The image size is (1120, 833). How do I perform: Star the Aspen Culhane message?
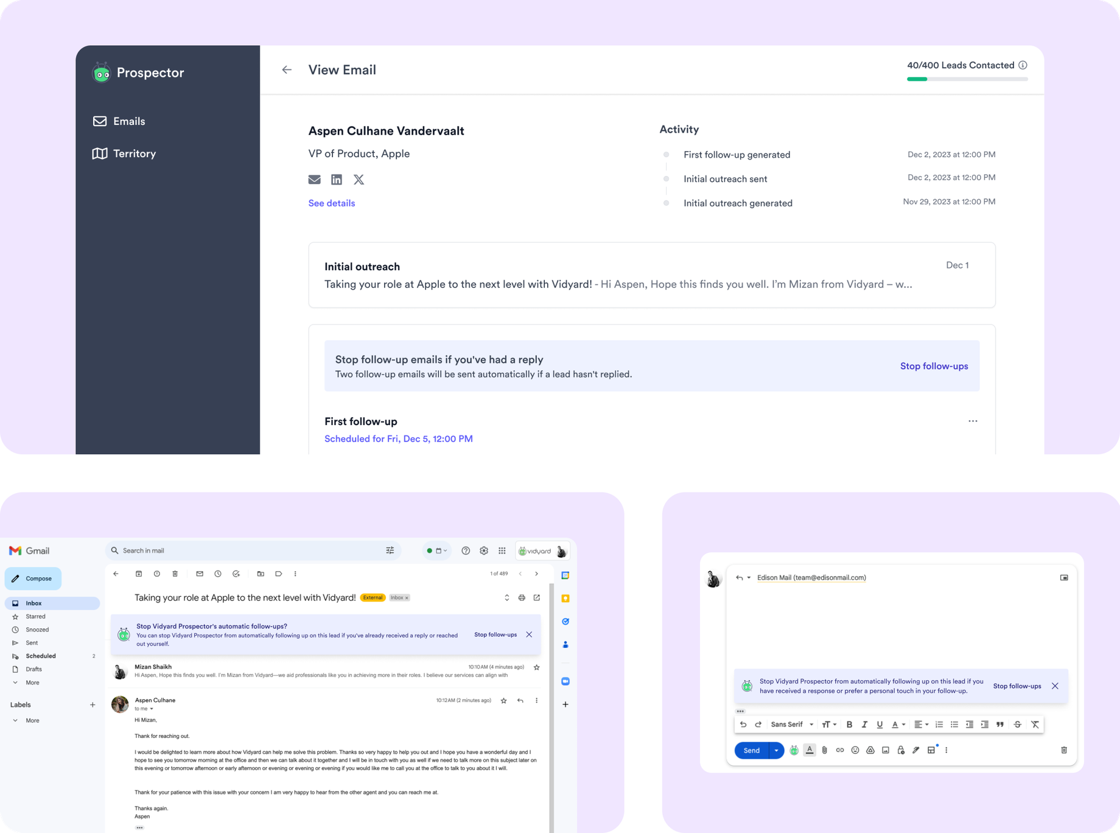pos(503,701)
